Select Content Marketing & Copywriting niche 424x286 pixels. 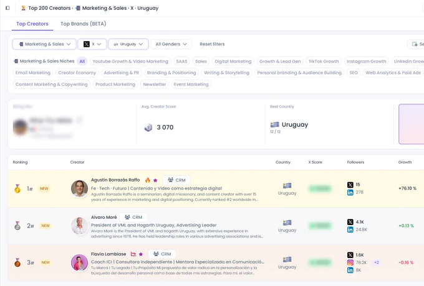point(52,85)
